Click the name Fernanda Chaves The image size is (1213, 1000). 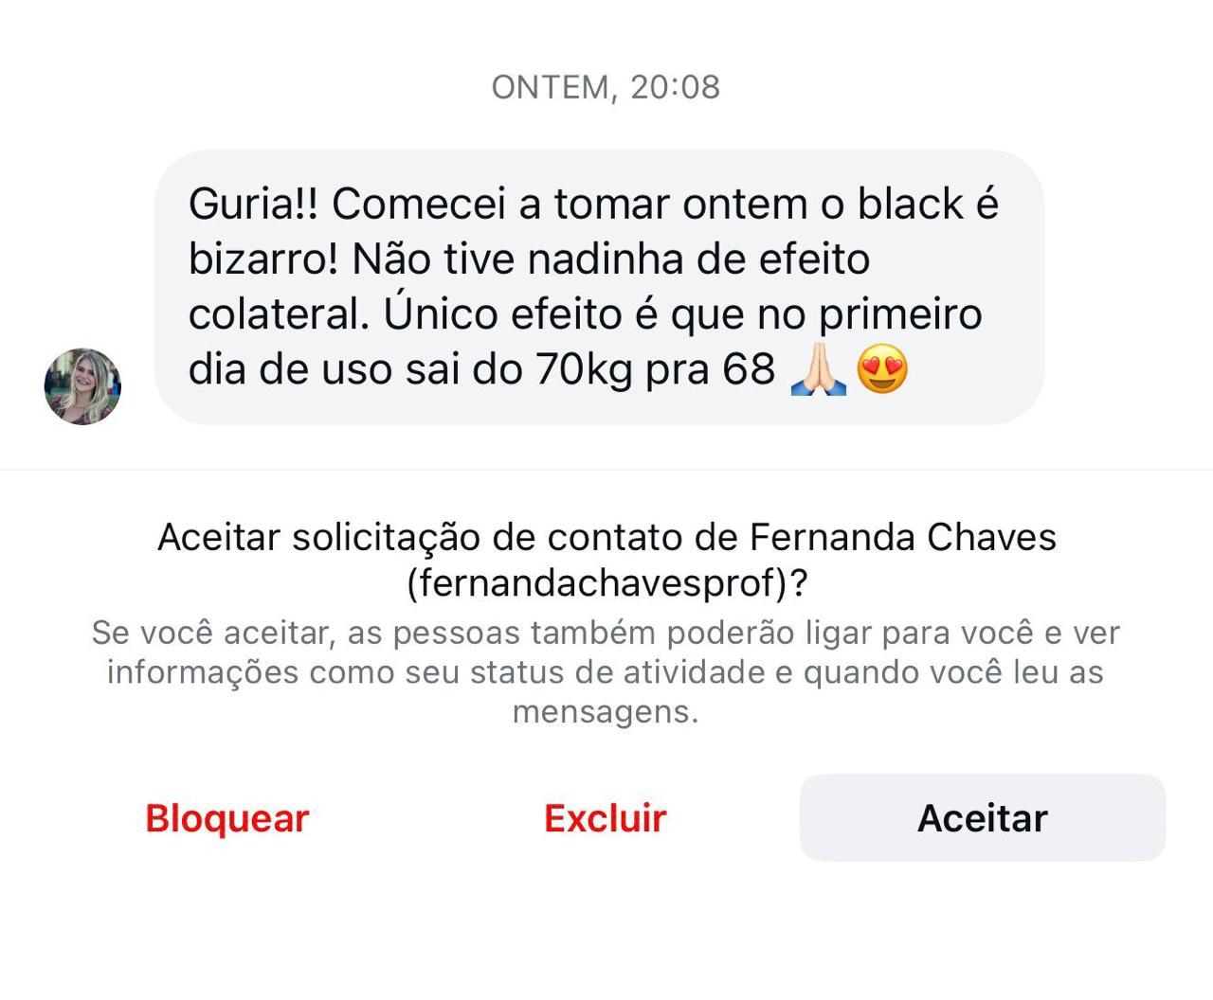(x=902, y=538)
